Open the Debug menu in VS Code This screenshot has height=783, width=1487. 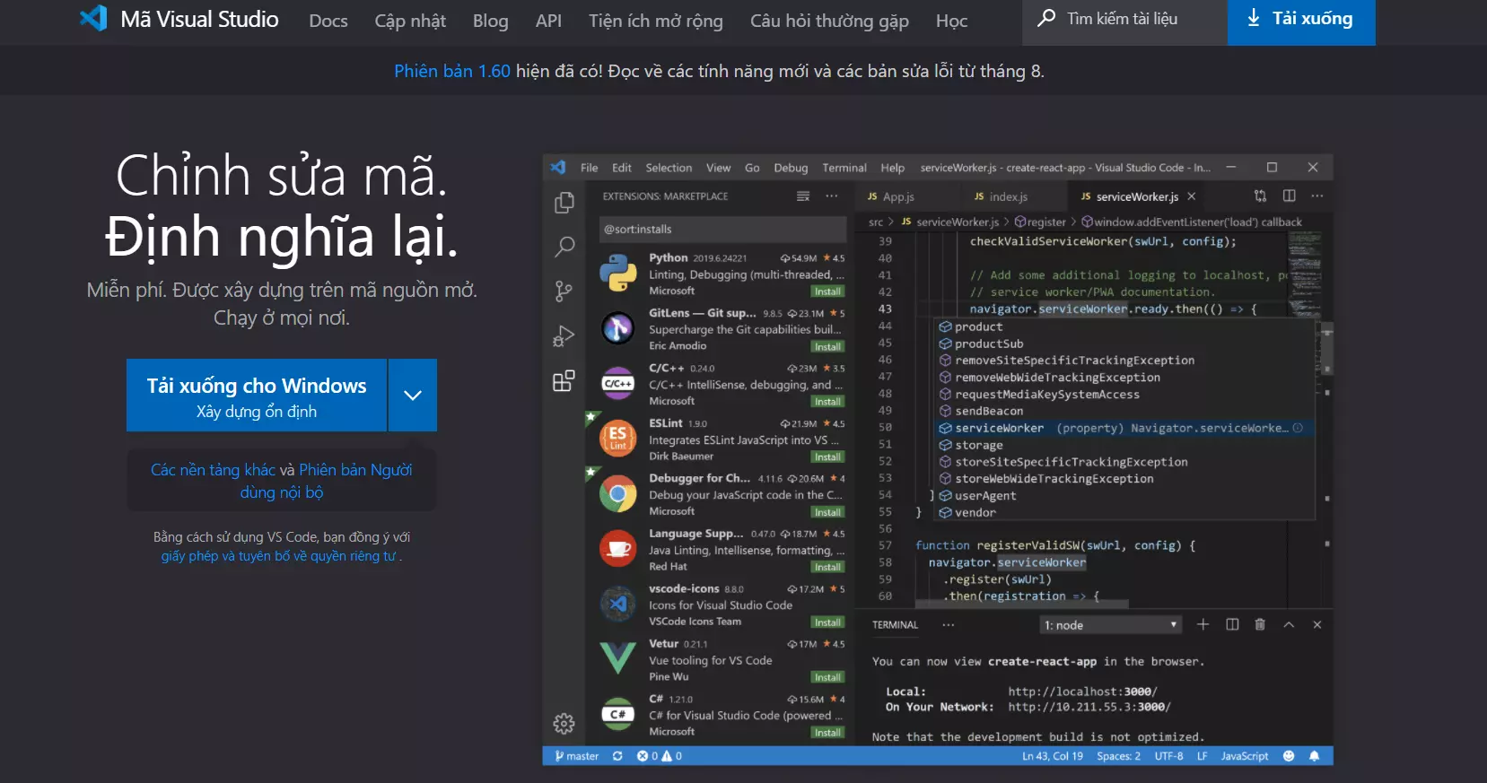pos(791,168)
